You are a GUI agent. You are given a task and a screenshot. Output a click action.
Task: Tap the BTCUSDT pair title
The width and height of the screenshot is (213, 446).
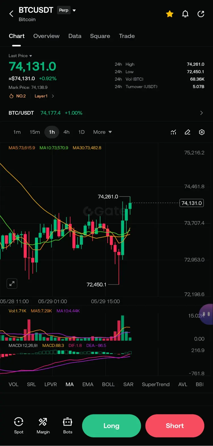pyautogui.click(x=36, y=10)
